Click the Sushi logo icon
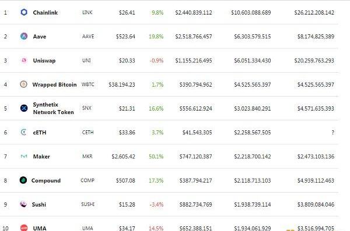The width and height of the screenshot is (350, 231). [23, 204]
